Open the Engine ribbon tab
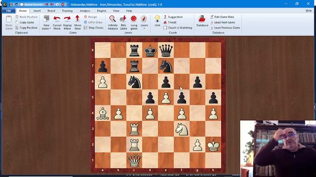The width and height of the screenshot is (316, 177). pos(102,11)
